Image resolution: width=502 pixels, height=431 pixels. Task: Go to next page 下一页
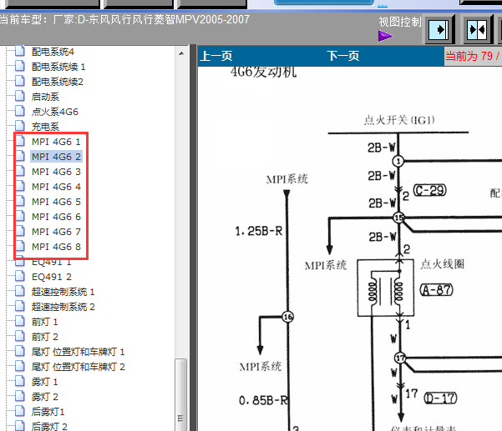tap(343, 56)
